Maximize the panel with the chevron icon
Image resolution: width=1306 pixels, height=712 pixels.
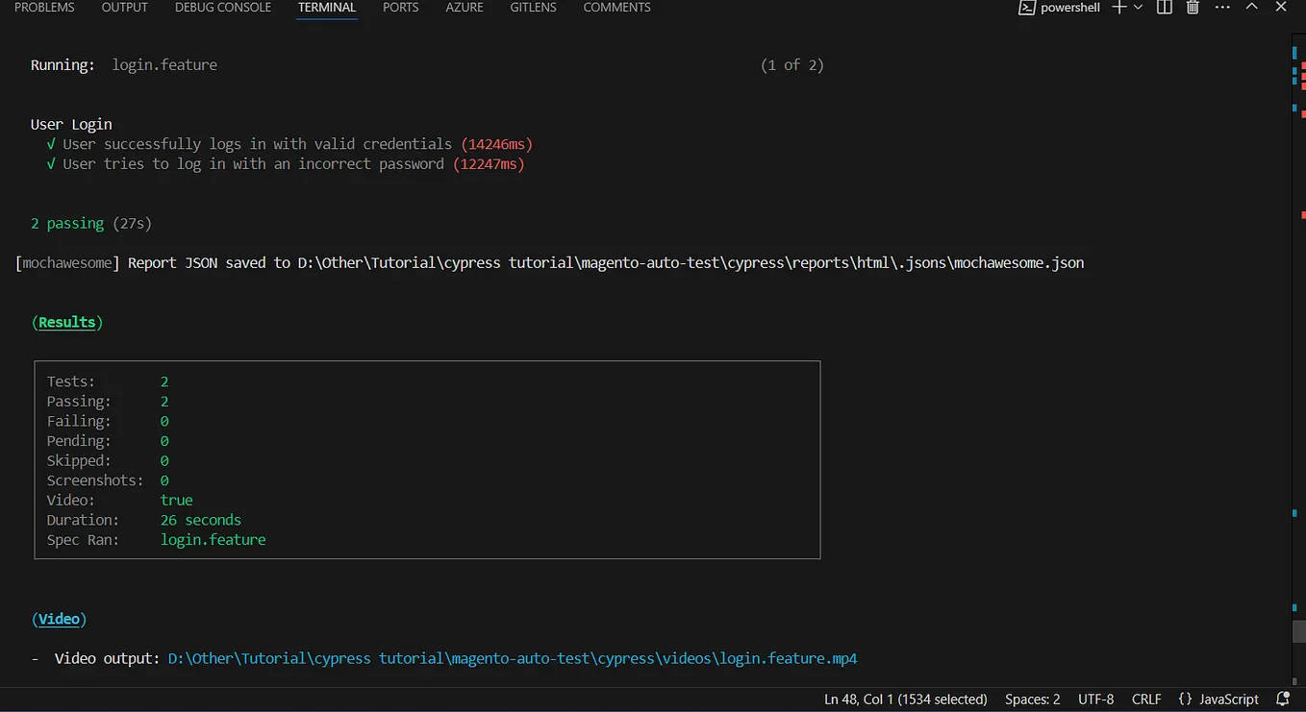point(1252,8)
